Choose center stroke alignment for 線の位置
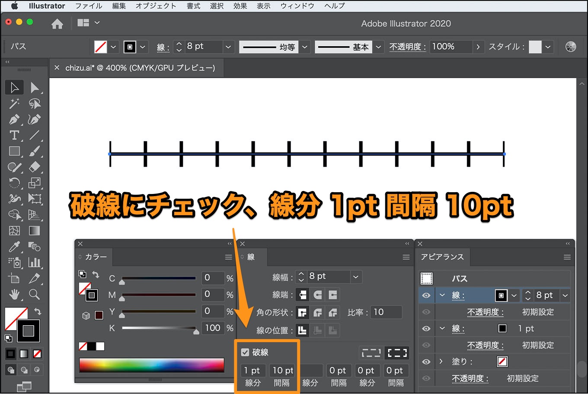The height and width of the screenshot is (394, 588). coord(303,330)
